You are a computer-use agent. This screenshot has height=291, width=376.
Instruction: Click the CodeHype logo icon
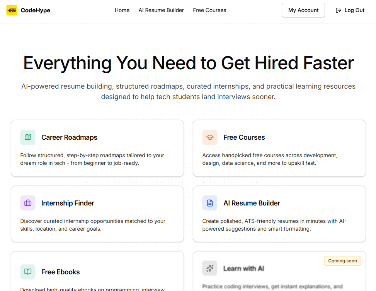(x=12, y=10)
